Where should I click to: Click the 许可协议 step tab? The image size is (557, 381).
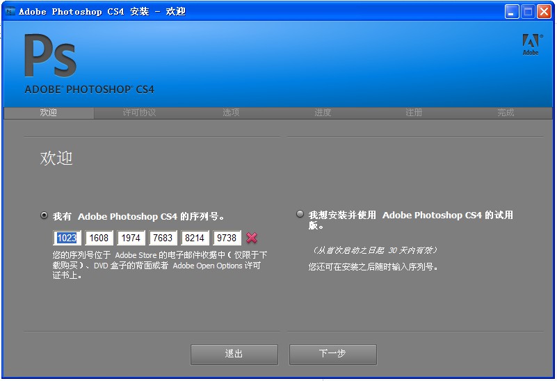(139, 113)
